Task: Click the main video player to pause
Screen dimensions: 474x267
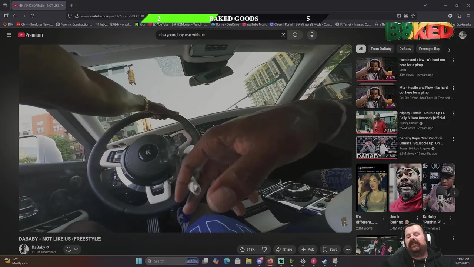Action: (185, 139)
